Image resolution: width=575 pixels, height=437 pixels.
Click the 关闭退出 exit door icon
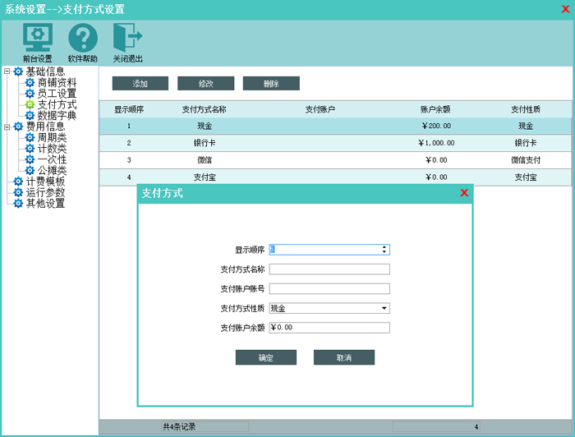click(127, 38)
